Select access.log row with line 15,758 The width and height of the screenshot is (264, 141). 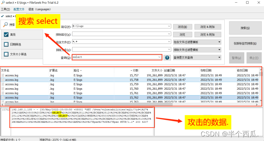[130, 80]
